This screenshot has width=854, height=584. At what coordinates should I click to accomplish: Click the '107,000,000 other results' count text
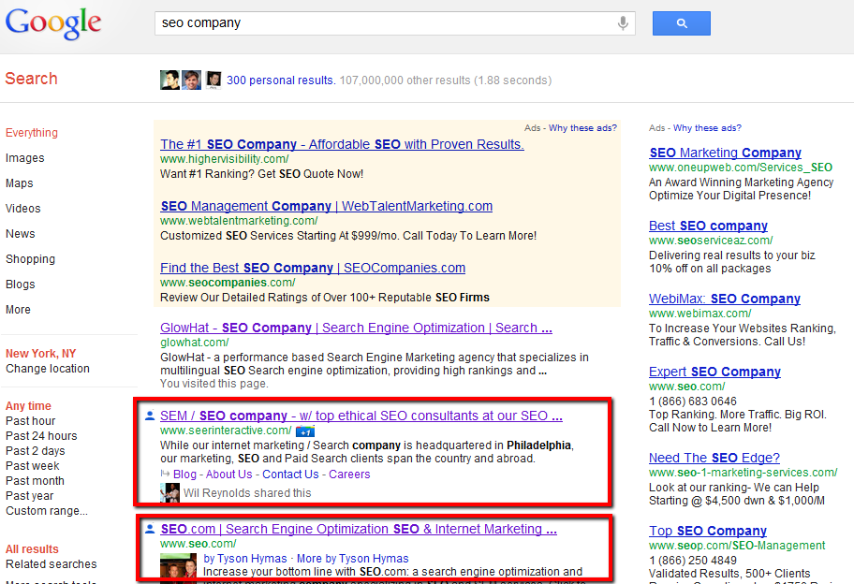tap(405, 80)
